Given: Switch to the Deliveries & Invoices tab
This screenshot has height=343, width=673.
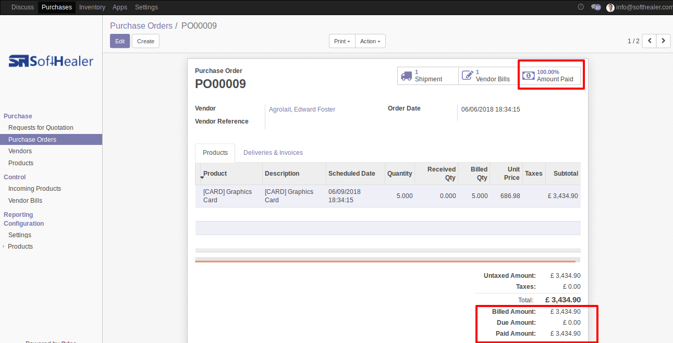Looking at the screenshot, I should point(273,153).
